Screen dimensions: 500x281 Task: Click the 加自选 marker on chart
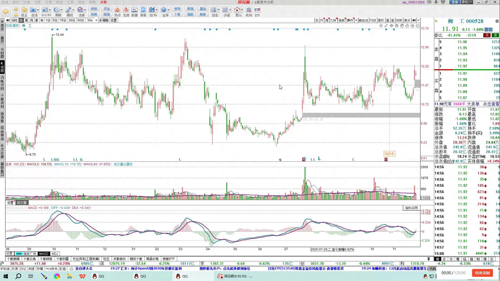(x=389, y=154)
